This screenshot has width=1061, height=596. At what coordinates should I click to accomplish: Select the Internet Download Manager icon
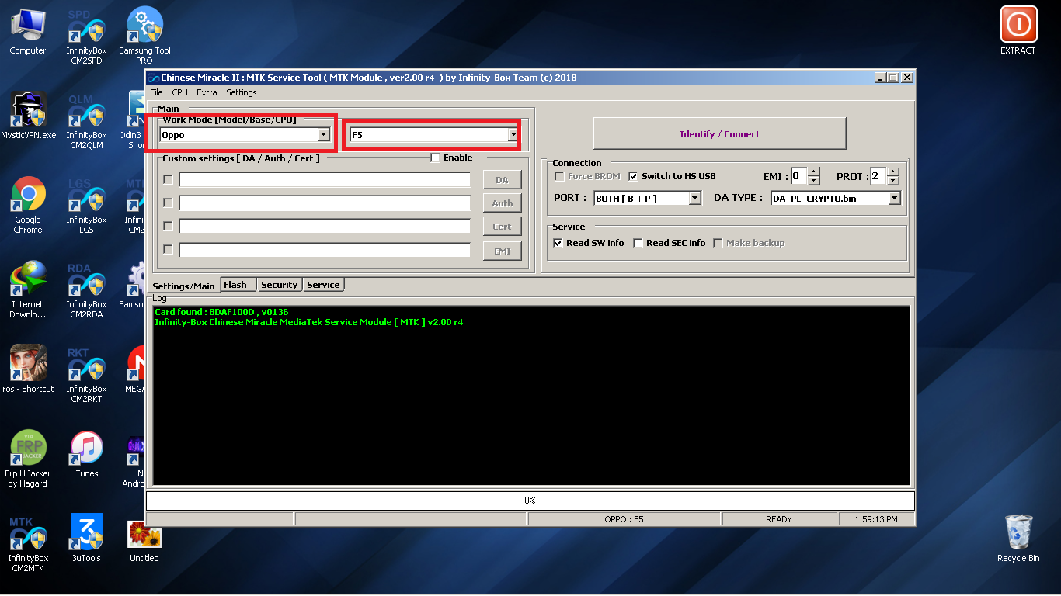pos(28,290)
